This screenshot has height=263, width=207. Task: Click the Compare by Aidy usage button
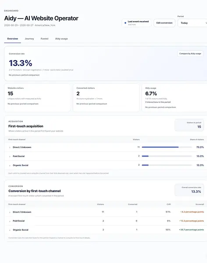click(x=190, y=53)
